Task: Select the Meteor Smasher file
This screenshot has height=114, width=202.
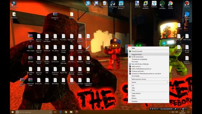Action: click(80, 71)
